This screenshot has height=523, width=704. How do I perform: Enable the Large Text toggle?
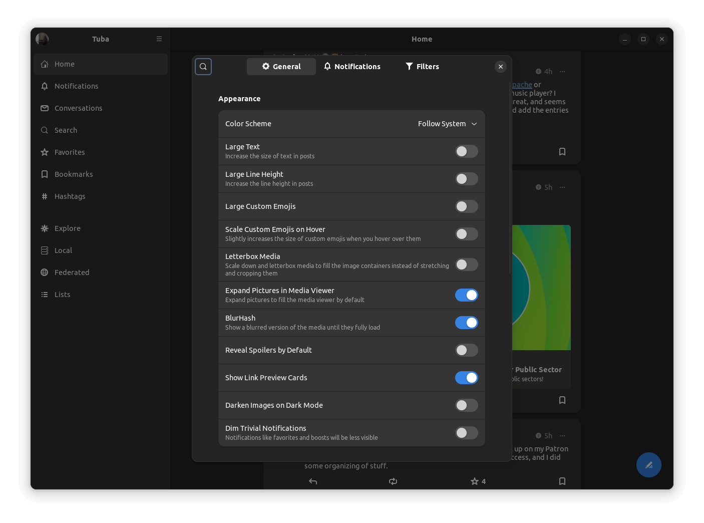[x=466, y=151]
